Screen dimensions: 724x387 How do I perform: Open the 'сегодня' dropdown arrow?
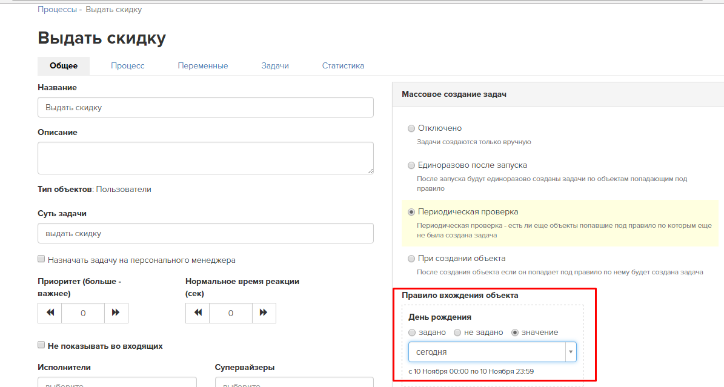pos(571,352)
